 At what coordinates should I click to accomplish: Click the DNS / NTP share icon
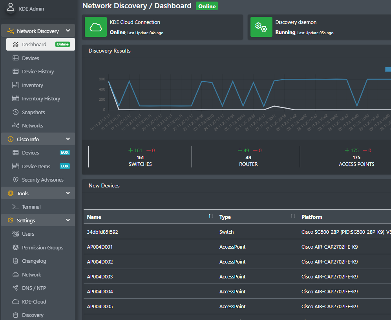(15, 288)
